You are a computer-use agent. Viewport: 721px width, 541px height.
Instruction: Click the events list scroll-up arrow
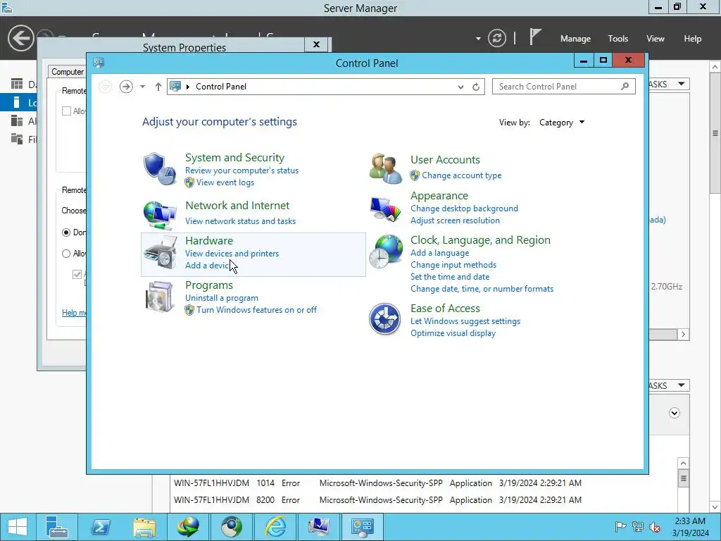683,464
